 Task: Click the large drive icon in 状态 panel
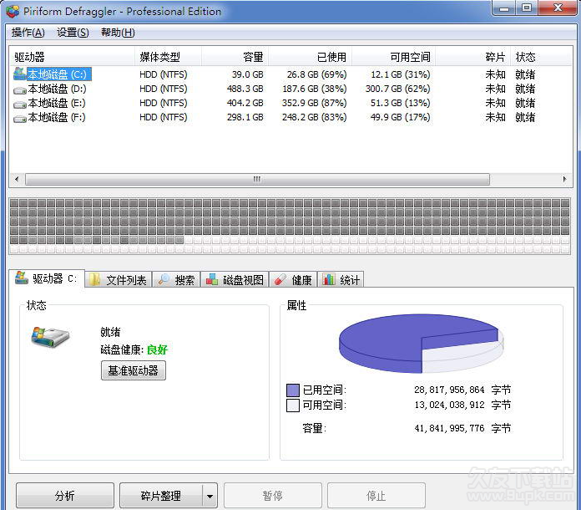[x=50, y=337]
